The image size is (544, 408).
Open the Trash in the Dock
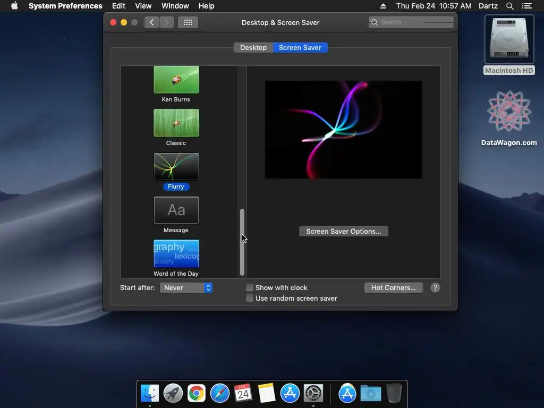tap(394, 393)
